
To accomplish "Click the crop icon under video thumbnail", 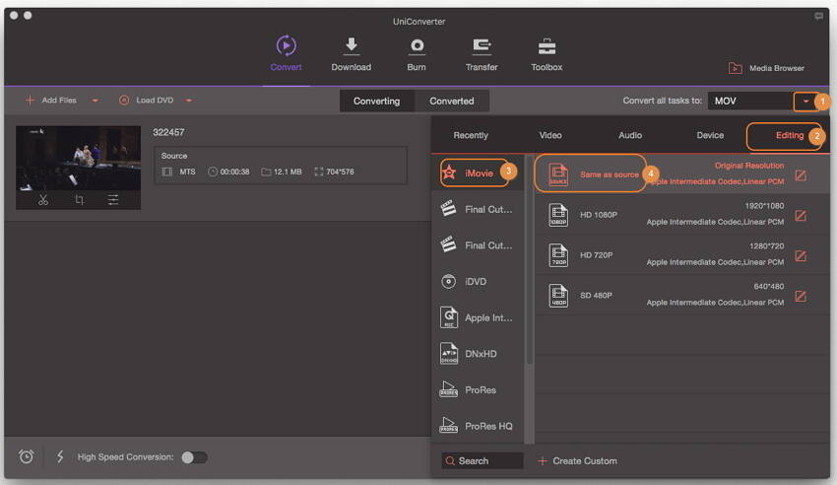I will (79, 199).
